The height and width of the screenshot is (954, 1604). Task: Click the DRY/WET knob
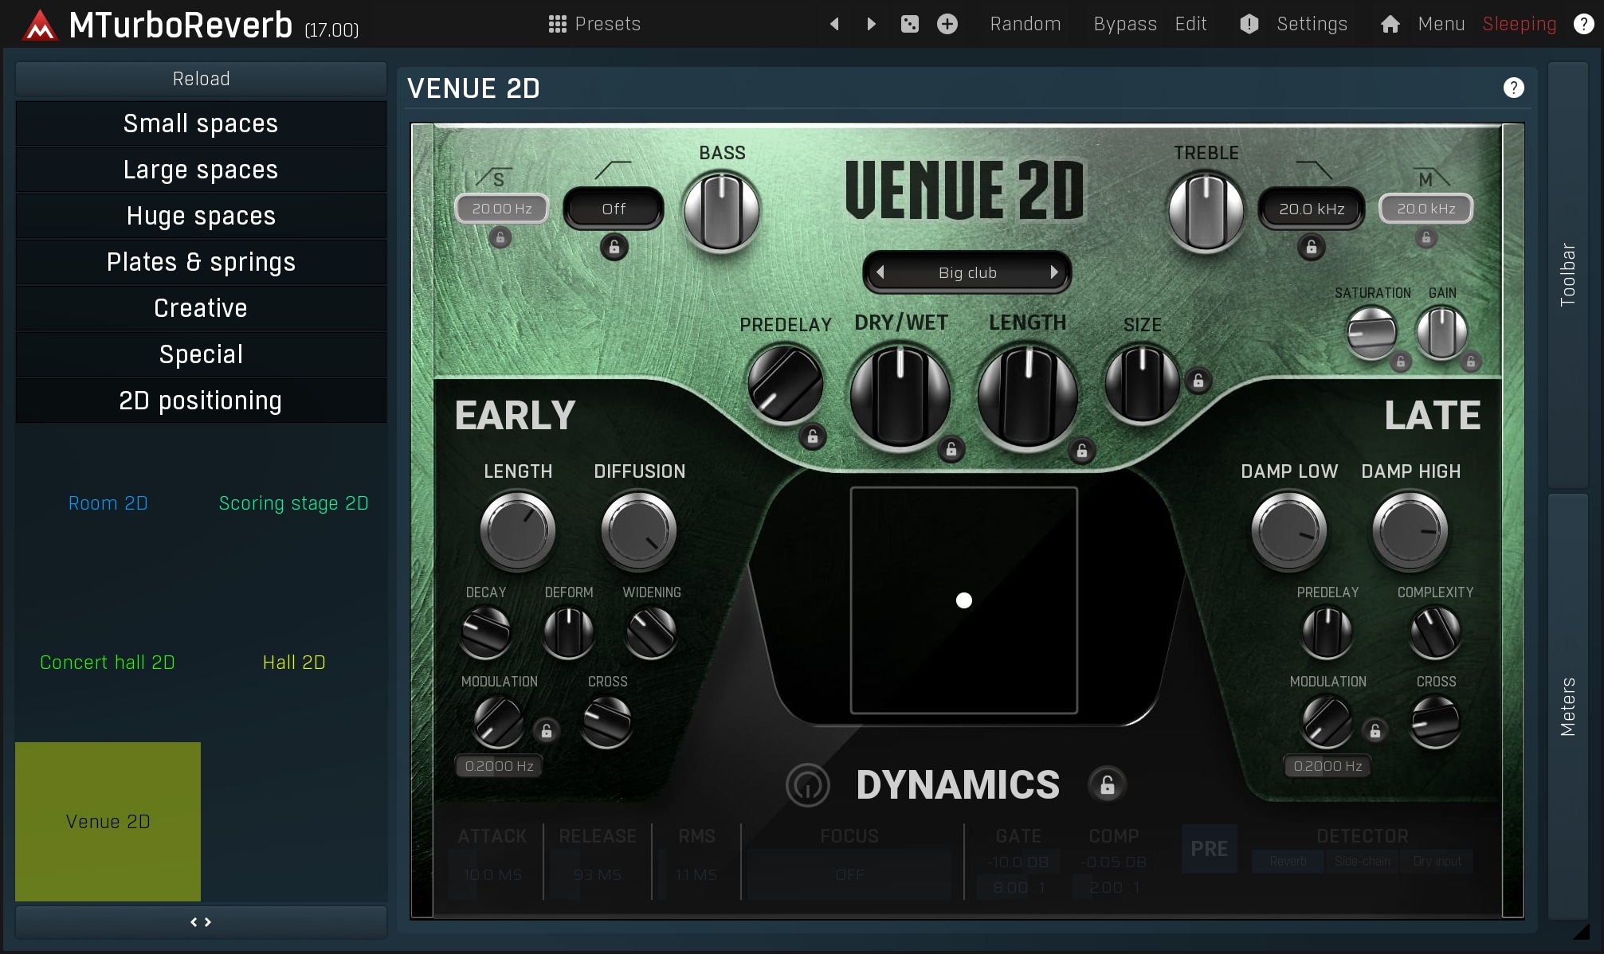(x=900, y=396)
